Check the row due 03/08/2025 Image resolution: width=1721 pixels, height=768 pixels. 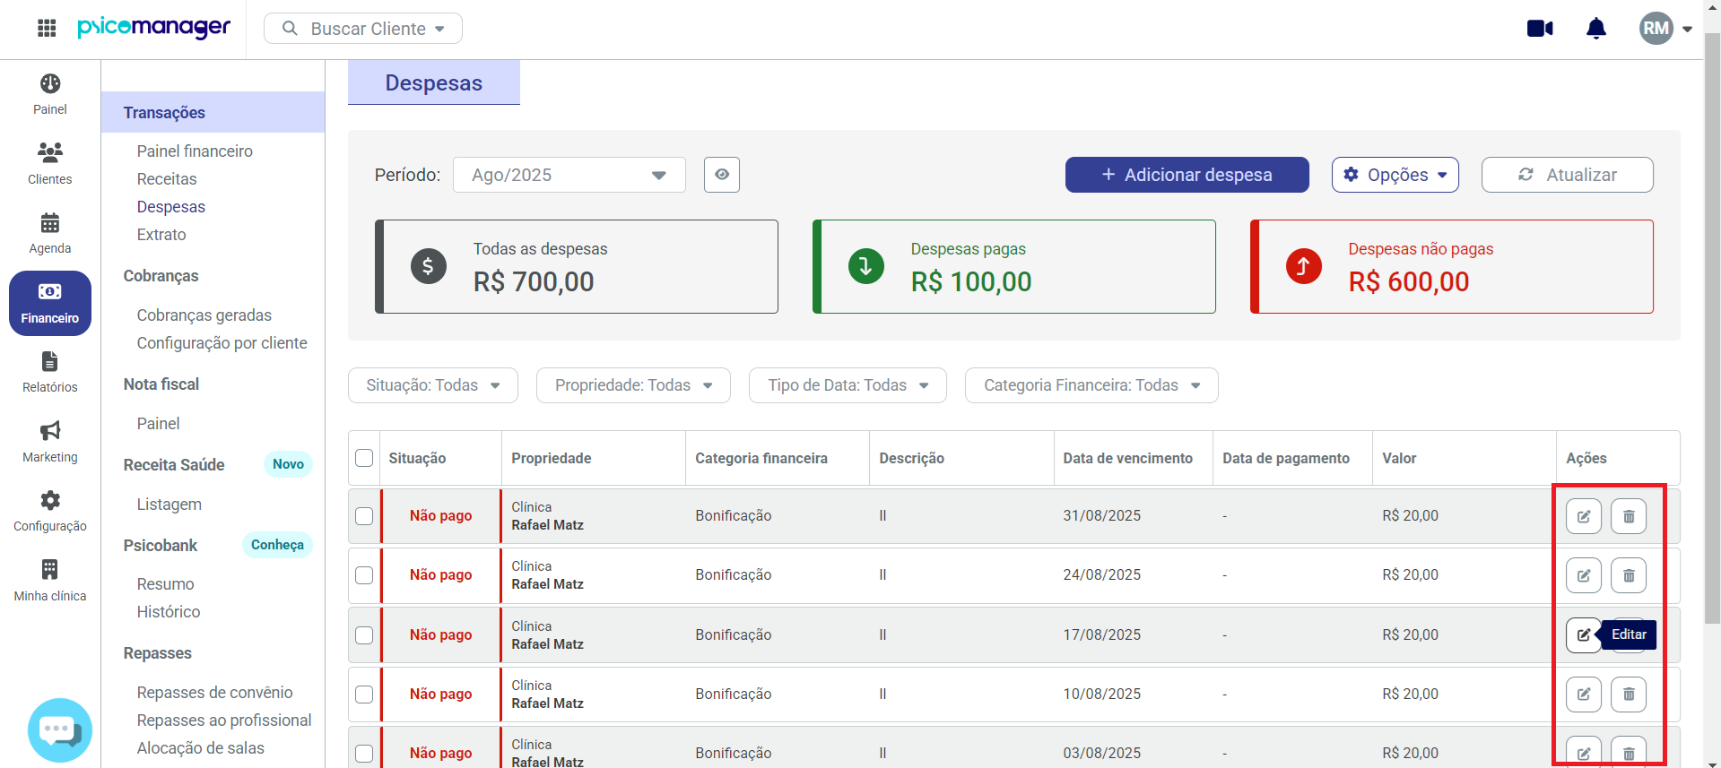[x=364, y=754]
